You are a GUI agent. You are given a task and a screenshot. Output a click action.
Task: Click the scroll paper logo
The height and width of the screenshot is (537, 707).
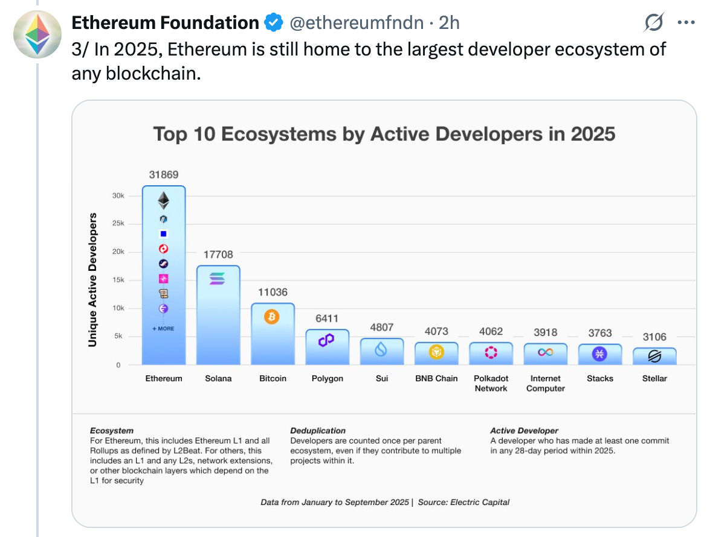(x=163, y=293)
